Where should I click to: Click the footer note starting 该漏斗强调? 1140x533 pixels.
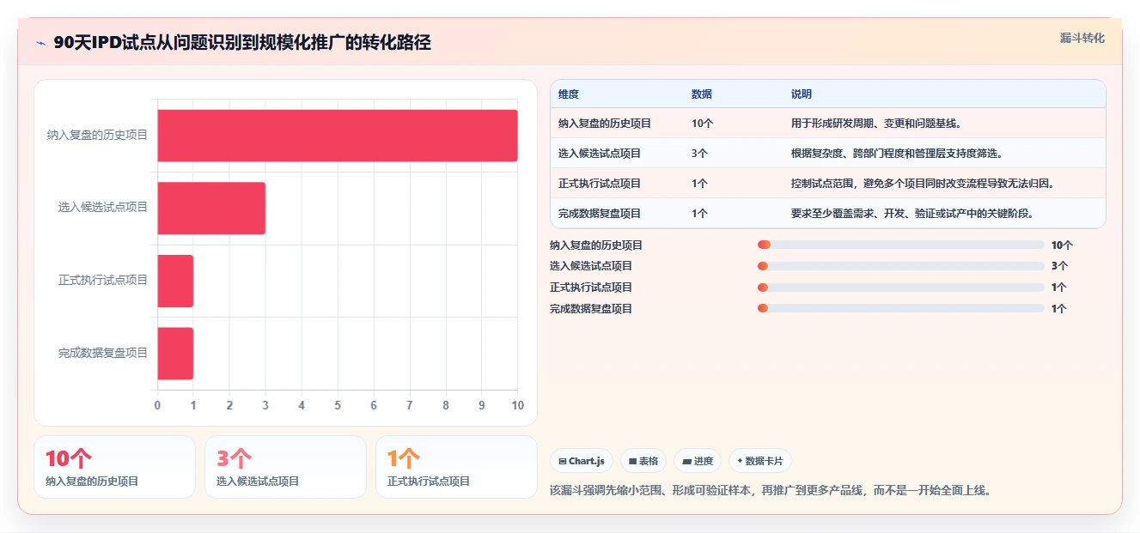771,491
